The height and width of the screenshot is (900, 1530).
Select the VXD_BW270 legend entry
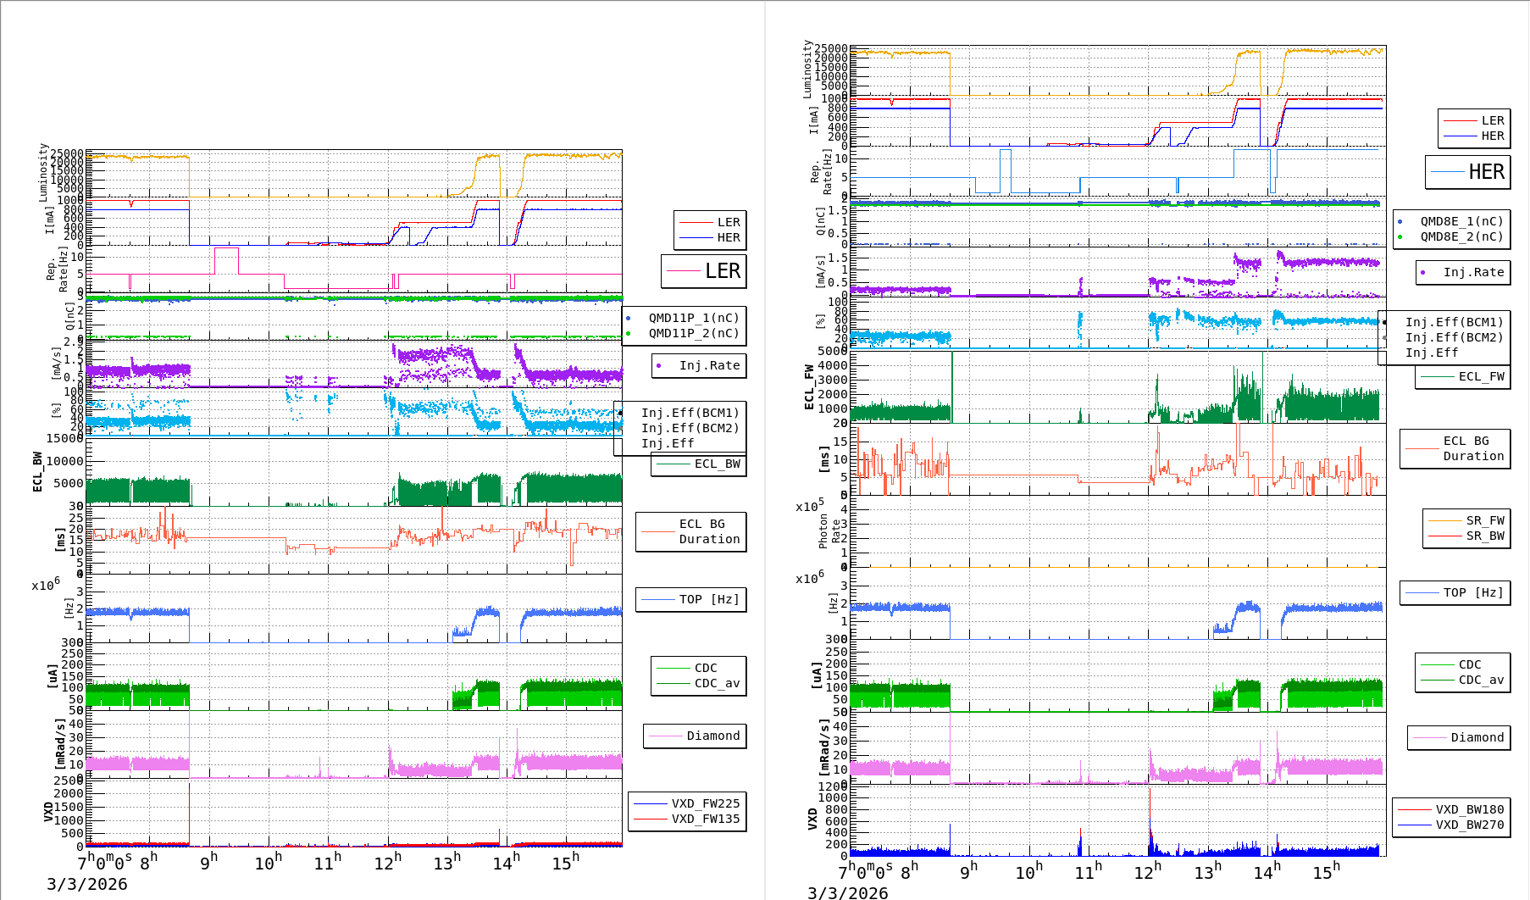click(x=1469, y=825)
